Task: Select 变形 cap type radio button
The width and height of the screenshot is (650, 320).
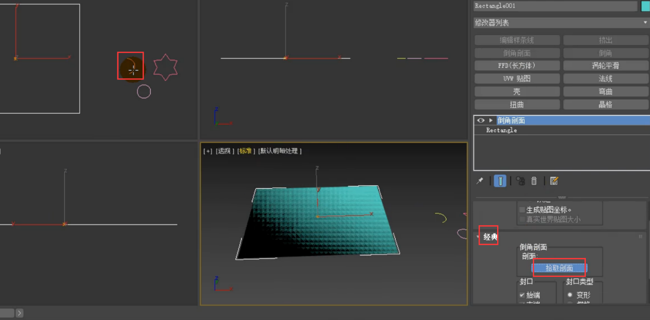Action: (x=569, y=295)
